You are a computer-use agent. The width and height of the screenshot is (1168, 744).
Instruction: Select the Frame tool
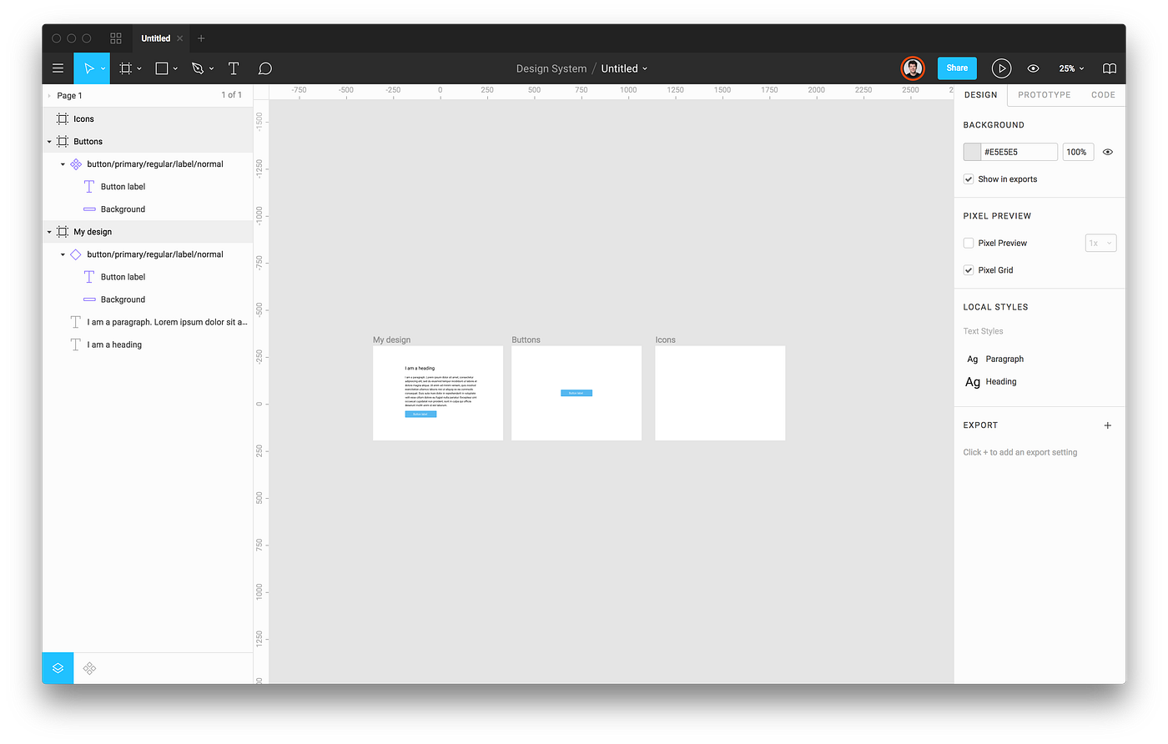tap(125, 68)
